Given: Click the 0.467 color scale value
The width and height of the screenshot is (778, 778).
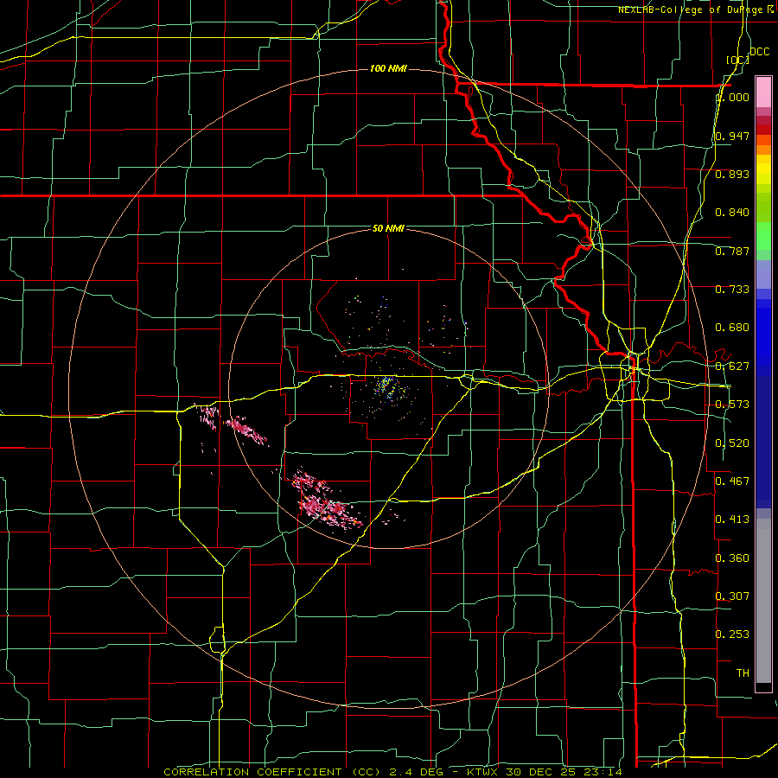Looking at the screenshot, I should pyautogui.click(x=732, y=481).
